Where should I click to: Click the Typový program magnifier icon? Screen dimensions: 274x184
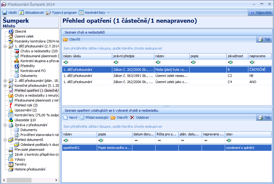tap(48, 13)
